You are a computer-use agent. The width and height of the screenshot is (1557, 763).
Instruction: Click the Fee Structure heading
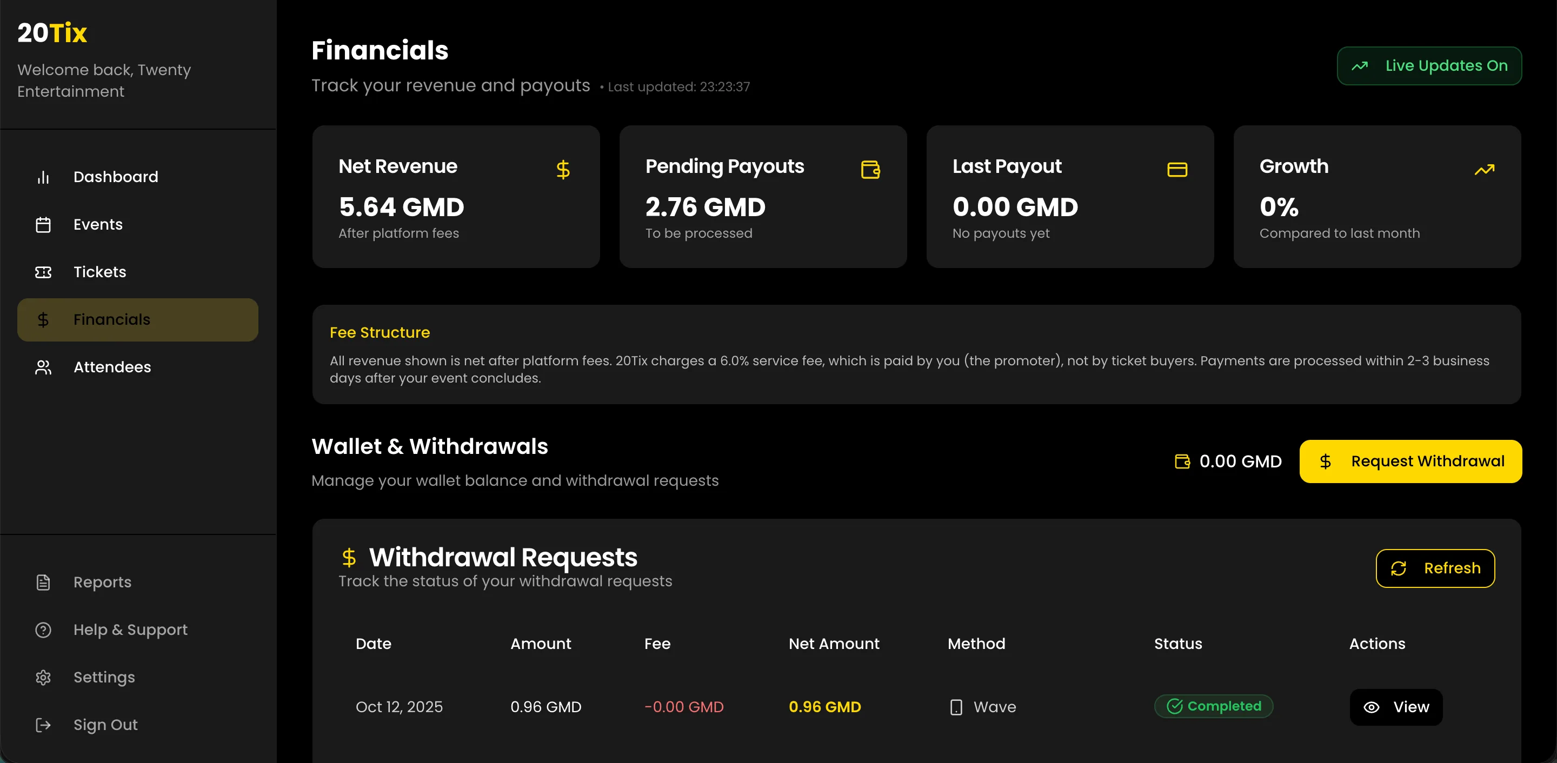click(x=380, y=333)
